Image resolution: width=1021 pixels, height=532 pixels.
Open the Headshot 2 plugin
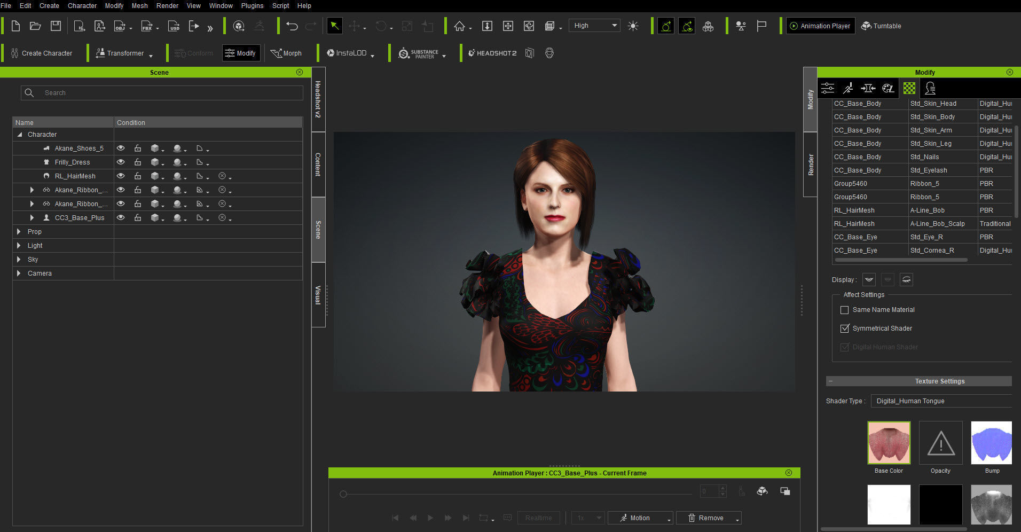point(492,53)
